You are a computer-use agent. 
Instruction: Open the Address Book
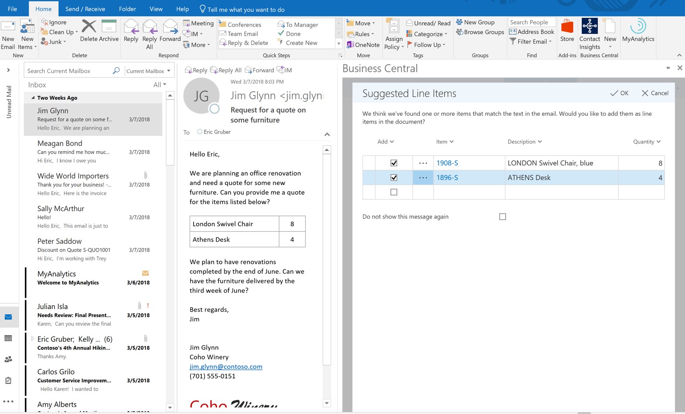531,32
